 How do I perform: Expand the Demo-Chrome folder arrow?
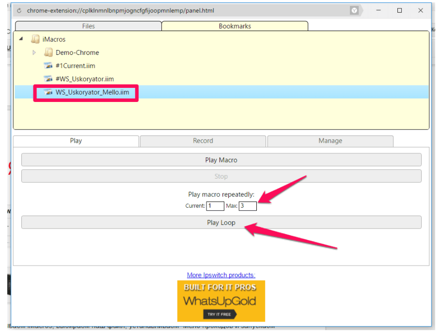pos(34,52)
